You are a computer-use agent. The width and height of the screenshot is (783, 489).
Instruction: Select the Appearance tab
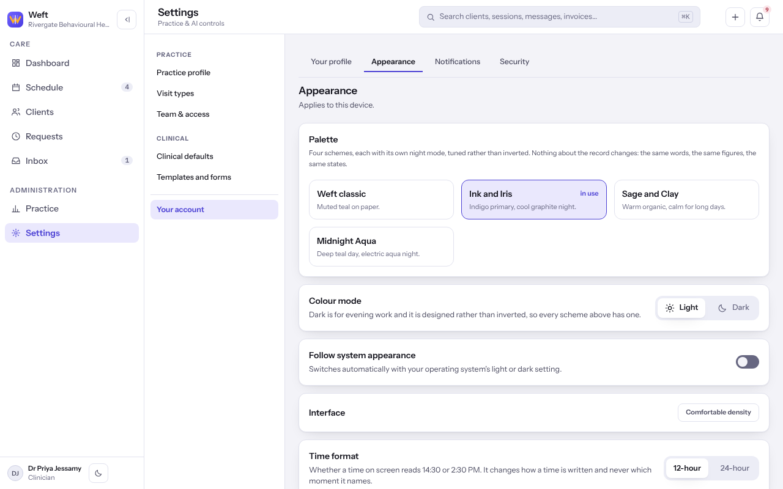pos(393,62)
